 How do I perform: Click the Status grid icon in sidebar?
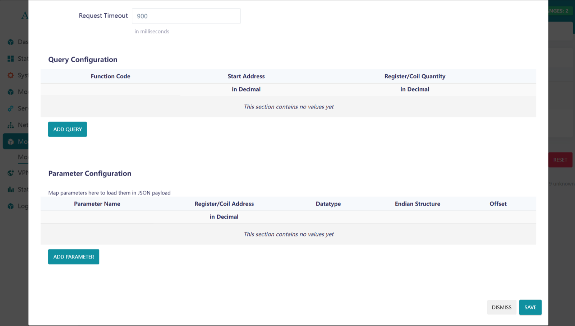11,59
